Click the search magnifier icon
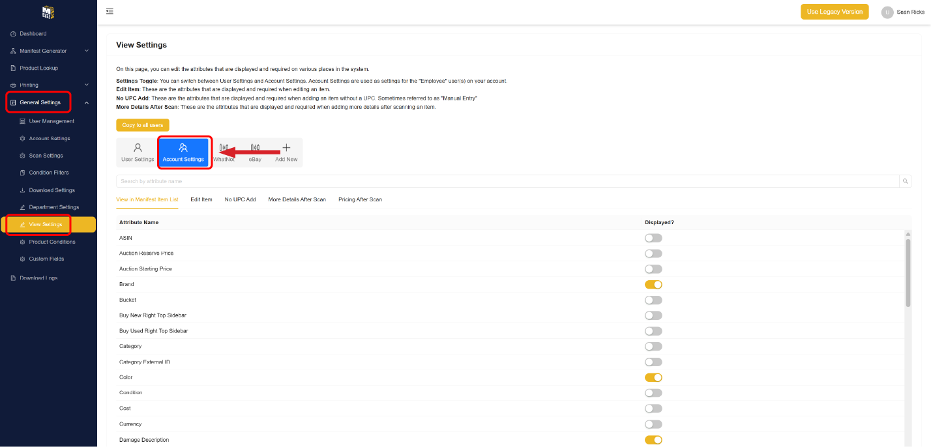Viewport: 931px width, 447px height. click(x=905, y=181)
